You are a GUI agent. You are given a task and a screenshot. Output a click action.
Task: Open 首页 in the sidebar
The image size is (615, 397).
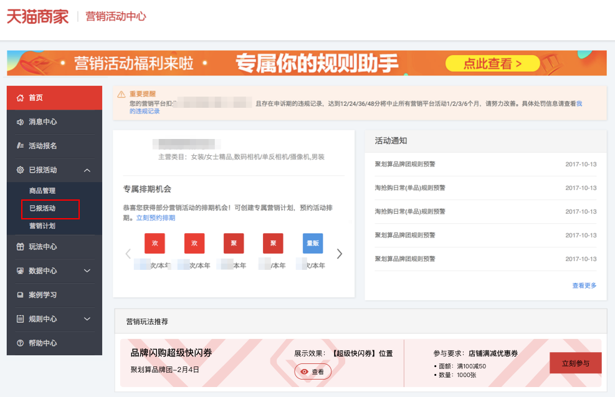click(x=54, y=98)
